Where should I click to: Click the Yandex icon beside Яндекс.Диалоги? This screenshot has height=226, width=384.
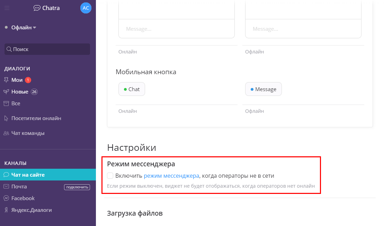6,210
